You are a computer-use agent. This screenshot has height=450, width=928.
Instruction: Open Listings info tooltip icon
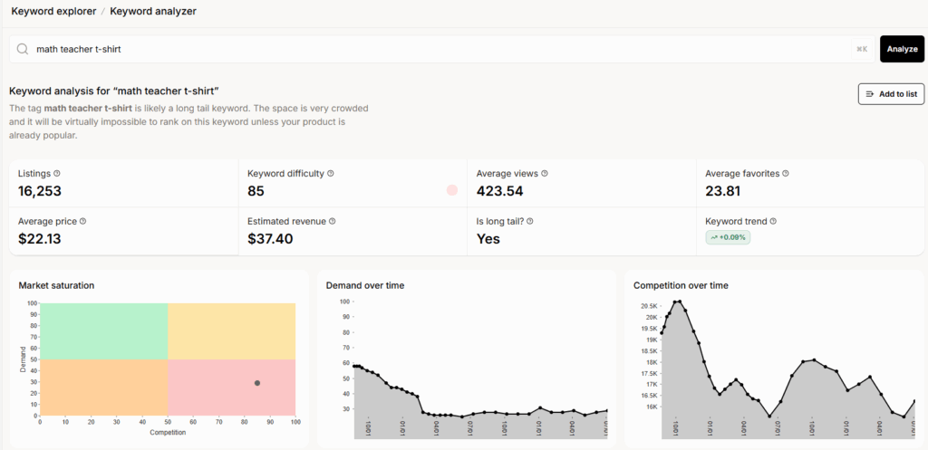click(57, 174)
